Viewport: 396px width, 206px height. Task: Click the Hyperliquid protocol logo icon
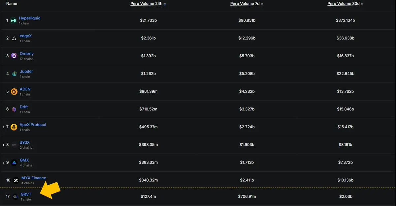13,20
